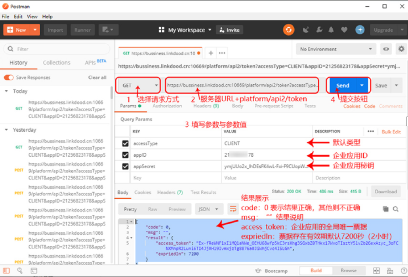Open the blue user avatar icon

click(x=360, y=30)
